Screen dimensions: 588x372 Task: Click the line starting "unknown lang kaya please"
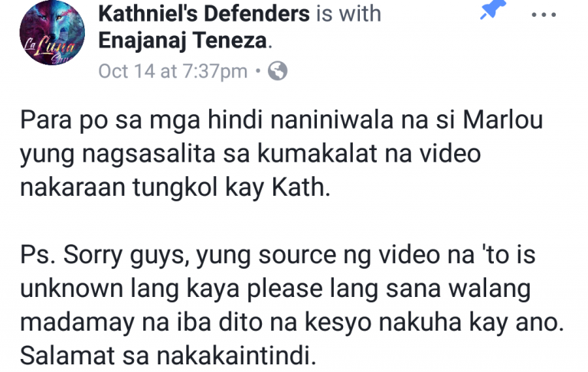[x=276, y=289]
